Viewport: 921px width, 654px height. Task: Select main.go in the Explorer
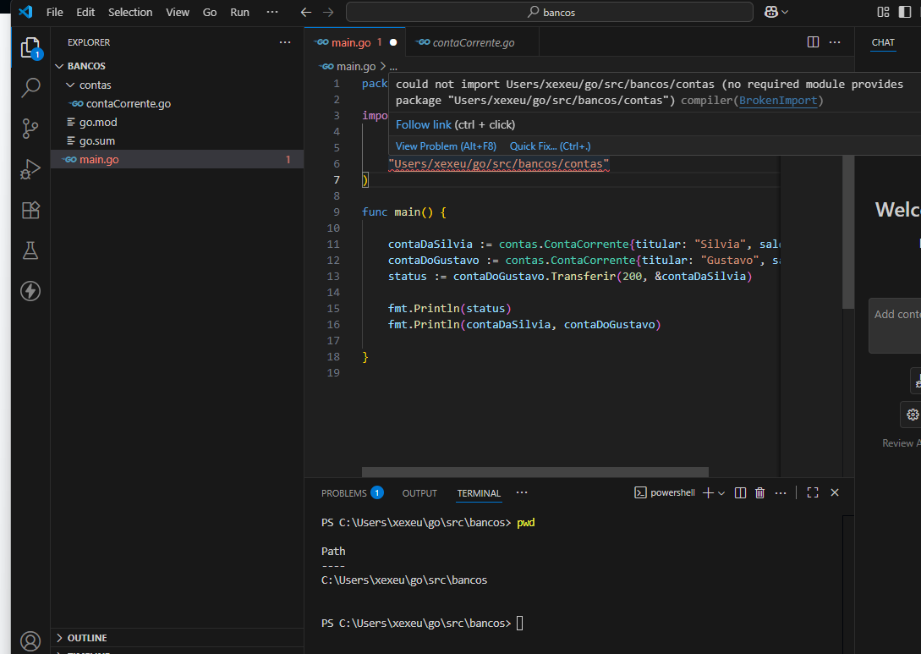click(x=178, y=159)
